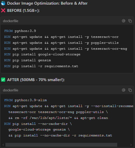Click the @ icon on the AFTER code block
Image resolution: width=135 pixels, height=148 pixels.
[124, 90]
